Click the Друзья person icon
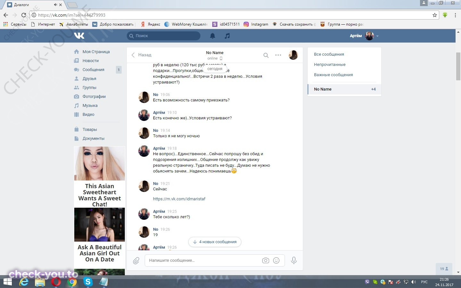Viewport: 461px width, 288px height. coord(77,78)
